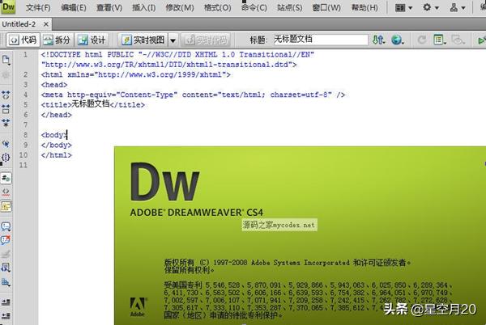Click the apply comment icon
The image size is (486, 325).
click(6, 226)
